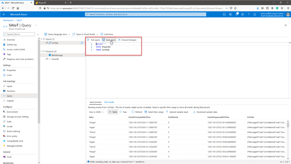Viewport: 291px width, 164px height.
Task: Click the Azure global search box
Action: pyautogui.click(x=145, y=14)
